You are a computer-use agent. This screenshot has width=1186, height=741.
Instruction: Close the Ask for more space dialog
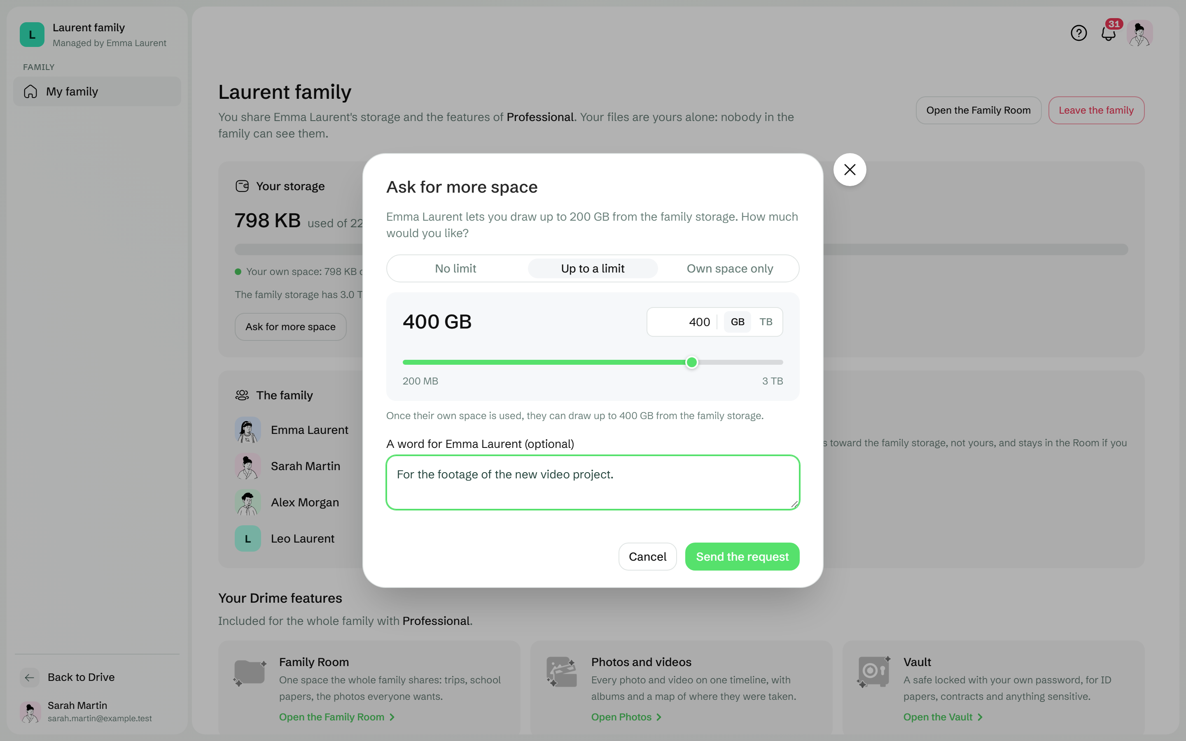pos(850,170)
